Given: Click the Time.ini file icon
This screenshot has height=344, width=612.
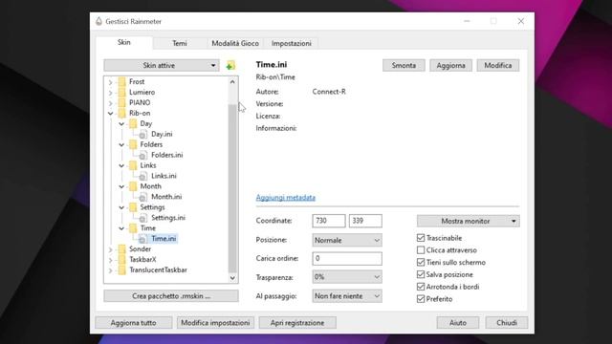Looking at the screenshot, I should [143, 238].
